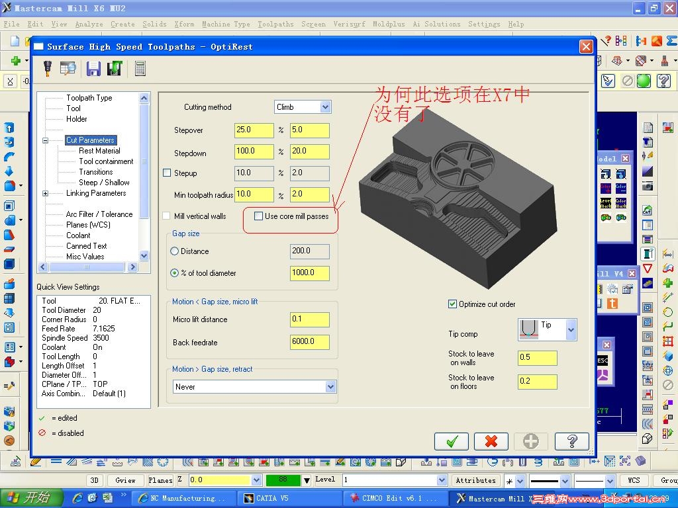Open the Level dropdown in status bar
678x508 pixels.
click(442, 480)
